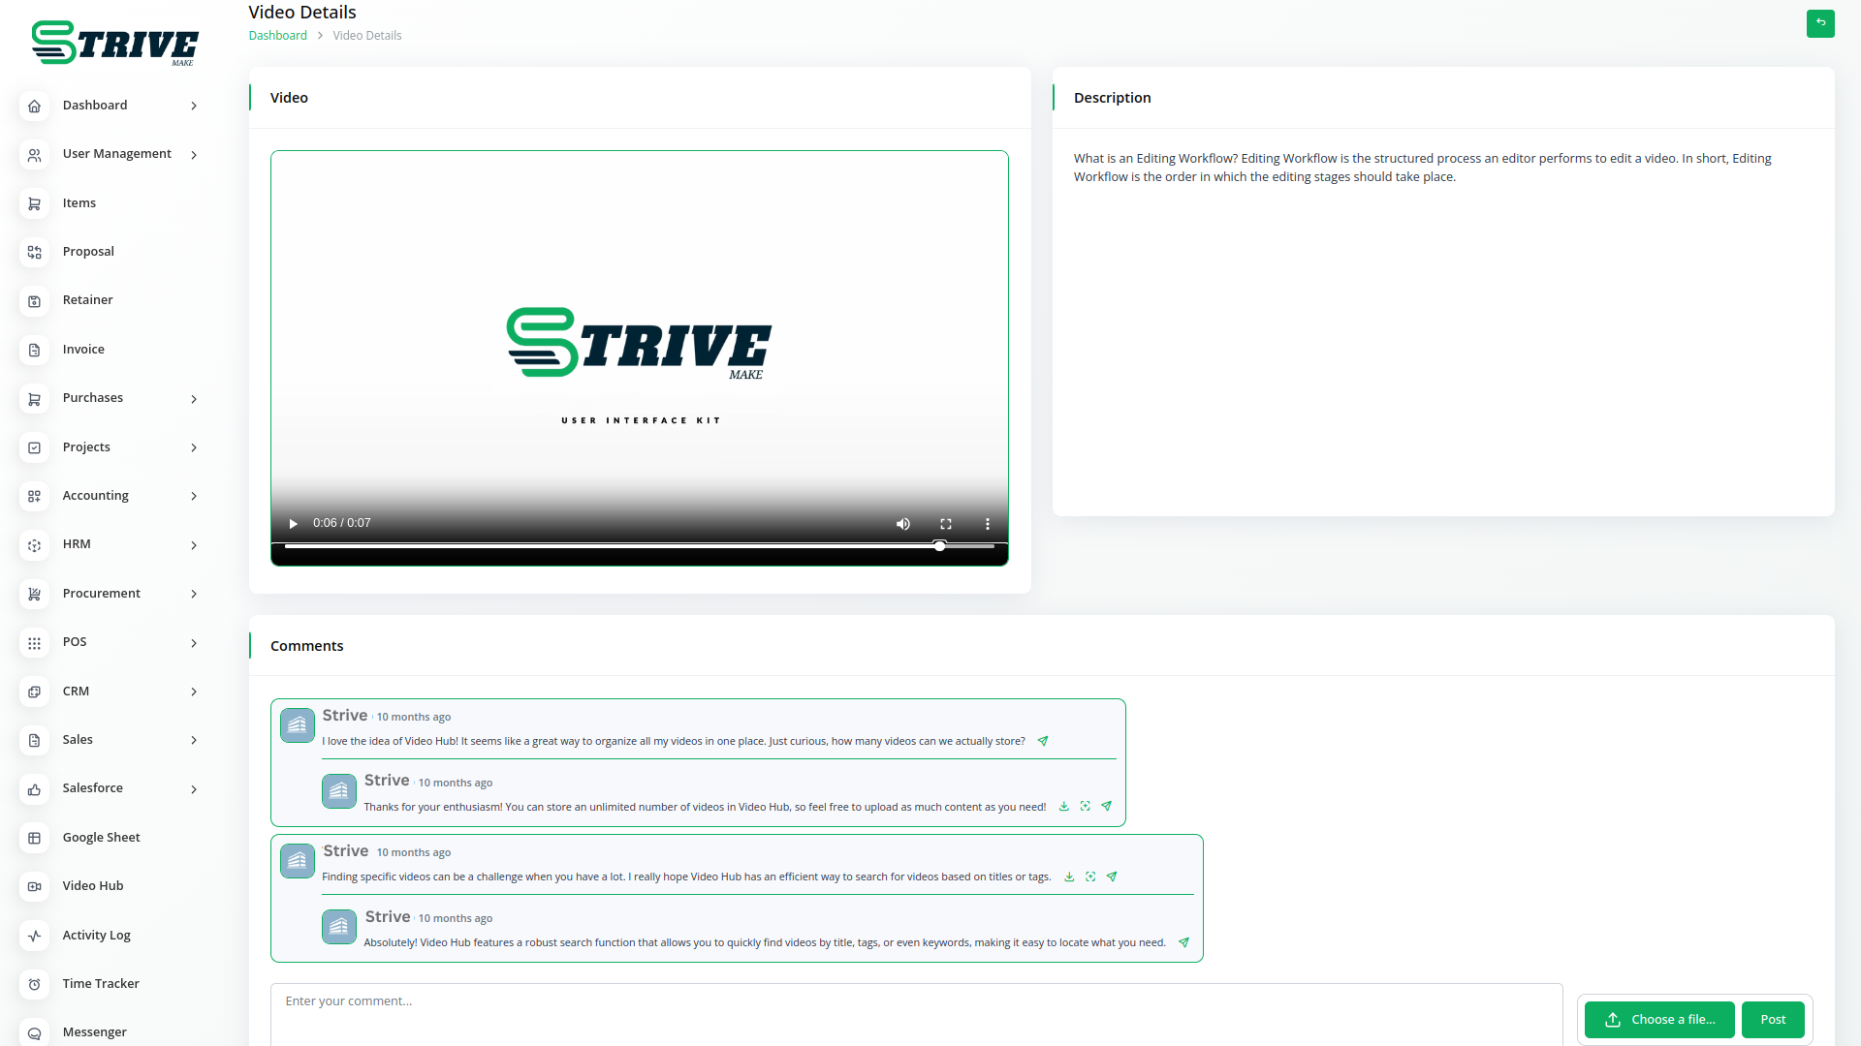Viewport: 1861px width, 1046px height.
Task: Open the Time Tracker sidebar item
Action: tap(101, 984)
